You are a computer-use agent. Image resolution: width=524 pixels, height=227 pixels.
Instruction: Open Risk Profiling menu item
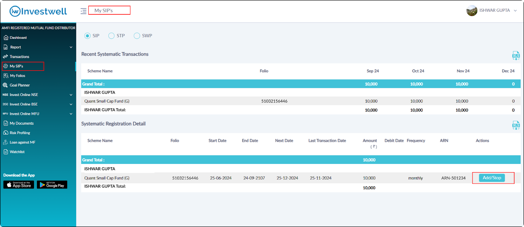(20, 133)
